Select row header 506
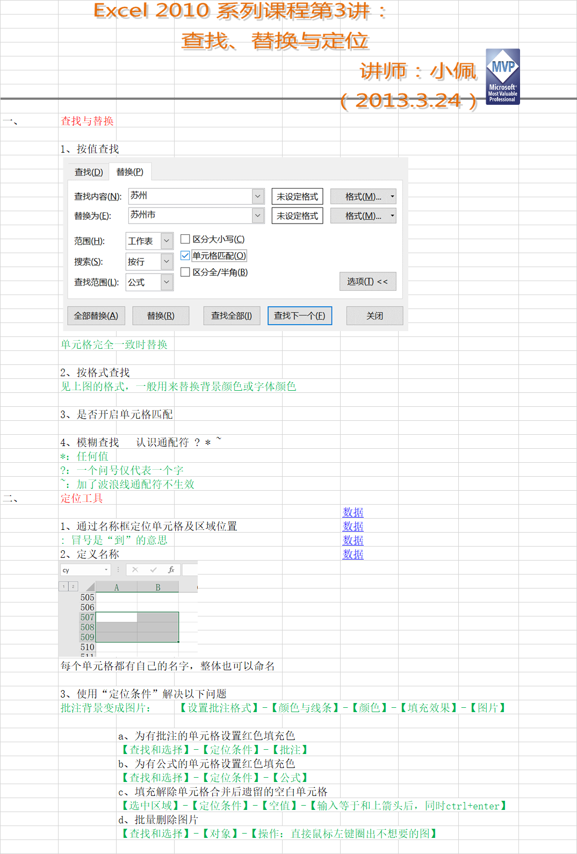This screenshot has width=577, height=854. click(x=87, y=607)
